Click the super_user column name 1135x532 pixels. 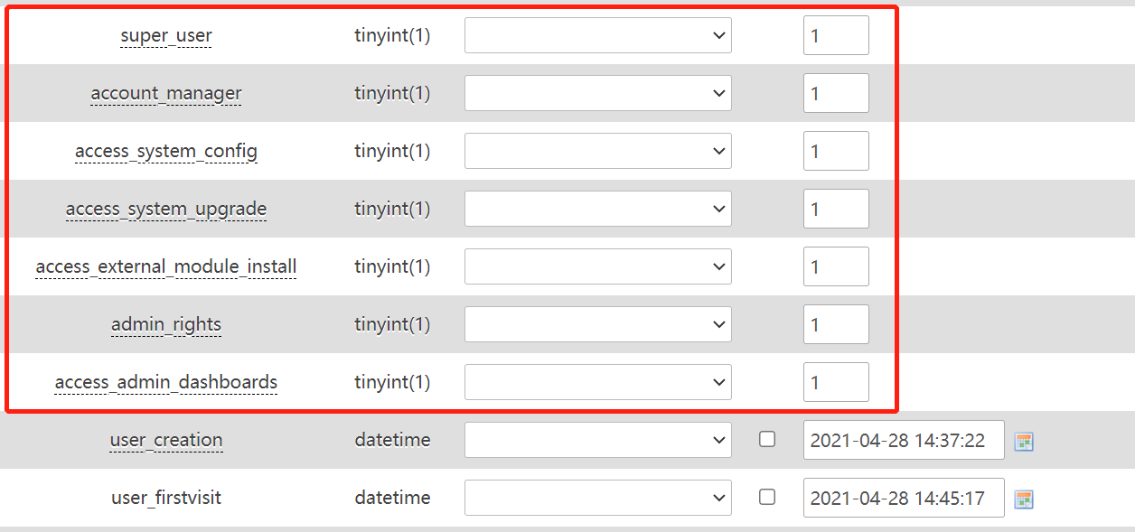pos(166,36)
